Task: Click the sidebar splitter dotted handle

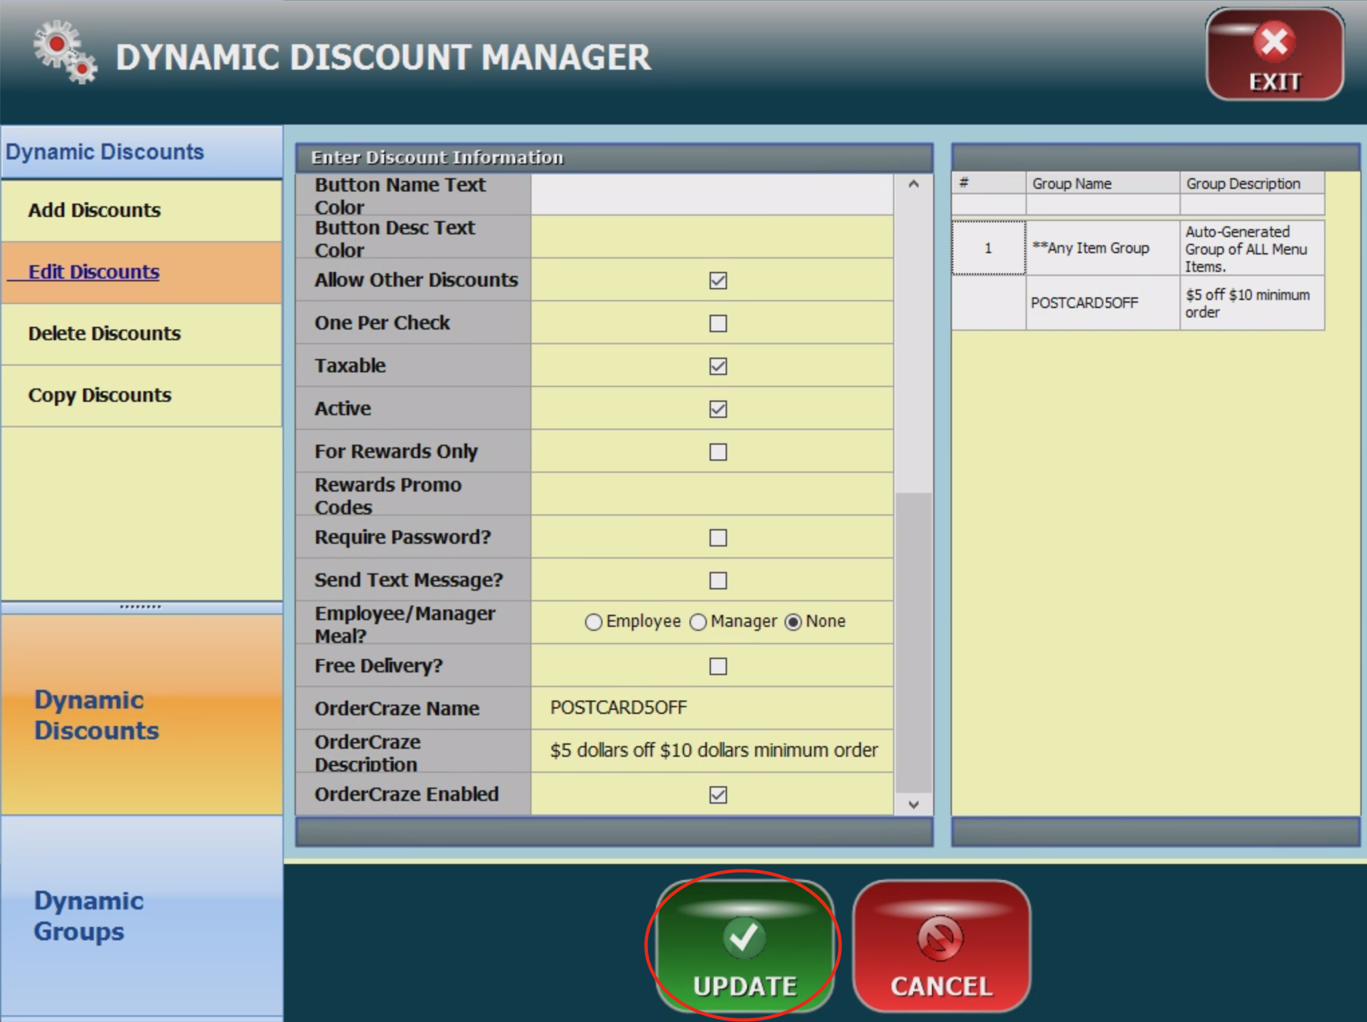Action: (x=141, y=607)
